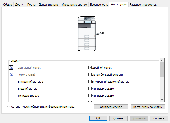Viewport: 170px width, 123px height.
Task: Switch to the Общие tab
Action: coord(8,5)
